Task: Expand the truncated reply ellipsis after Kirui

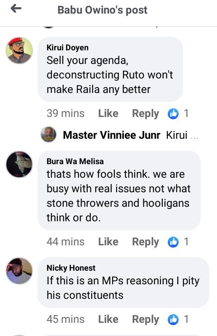Action: coord(194,136)
